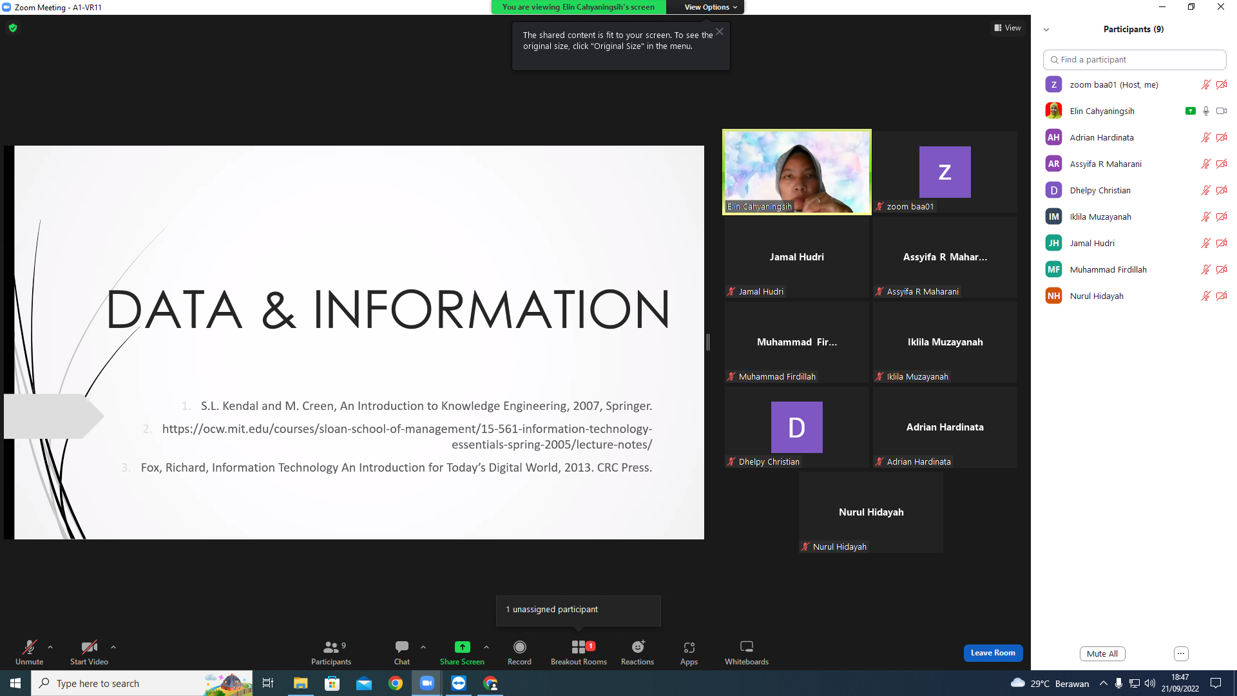Open the Reactions menu
Viewport: 1237px width, 696px height.
(x=637, y=652)
